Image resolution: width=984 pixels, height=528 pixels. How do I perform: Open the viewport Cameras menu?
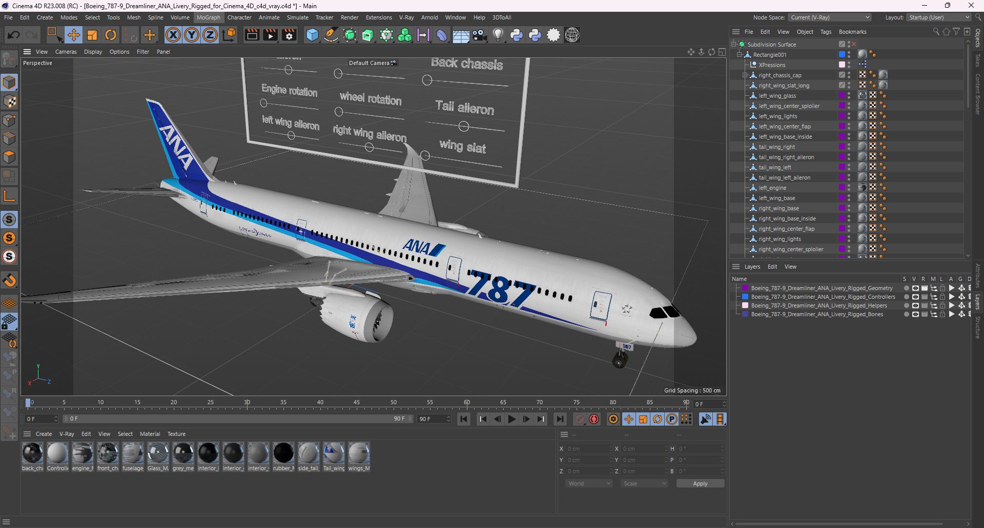[66, 52]
